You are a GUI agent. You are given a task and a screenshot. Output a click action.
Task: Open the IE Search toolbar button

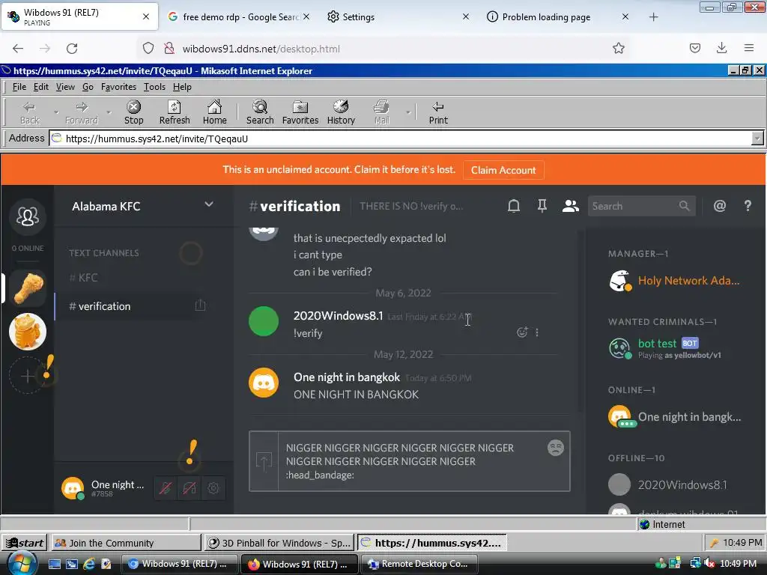click(x=260, y=112)
